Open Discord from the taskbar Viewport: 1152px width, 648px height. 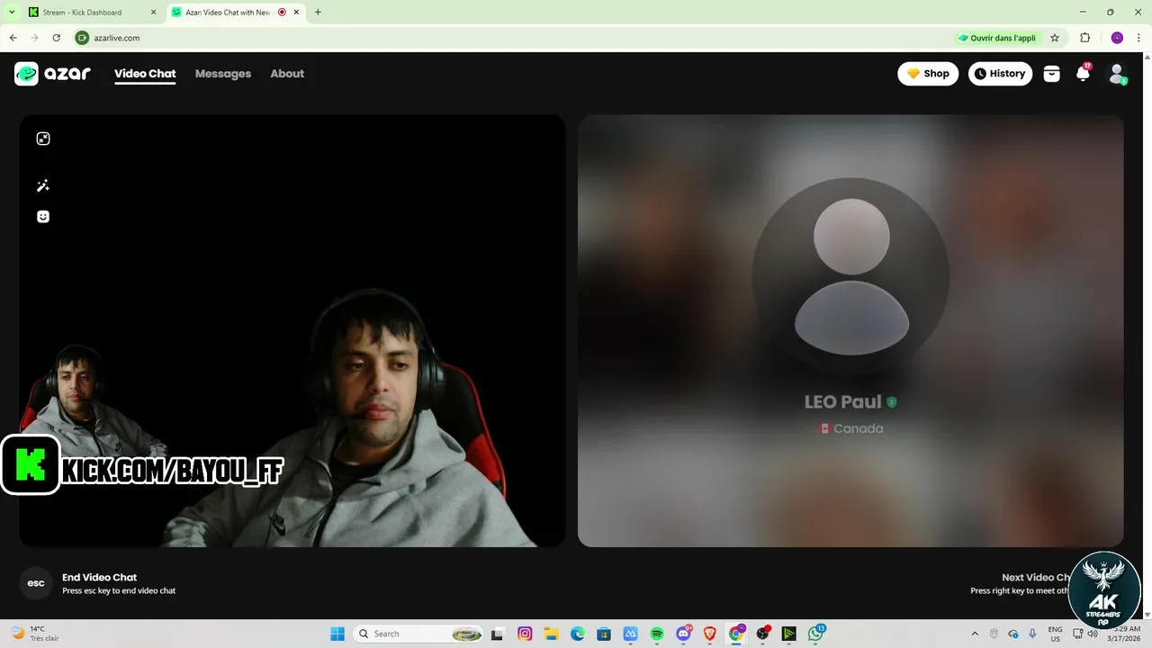684,634
